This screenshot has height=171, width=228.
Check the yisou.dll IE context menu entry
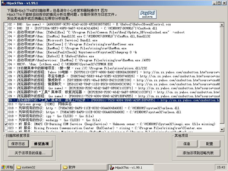(x=6, y=68)
